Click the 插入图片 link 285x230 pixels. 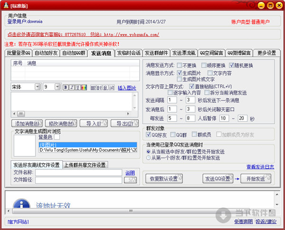coord(127,88)
